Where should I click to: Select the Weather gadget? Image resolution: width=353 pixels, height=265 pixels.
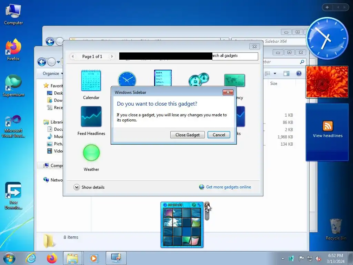coord(91,158)
